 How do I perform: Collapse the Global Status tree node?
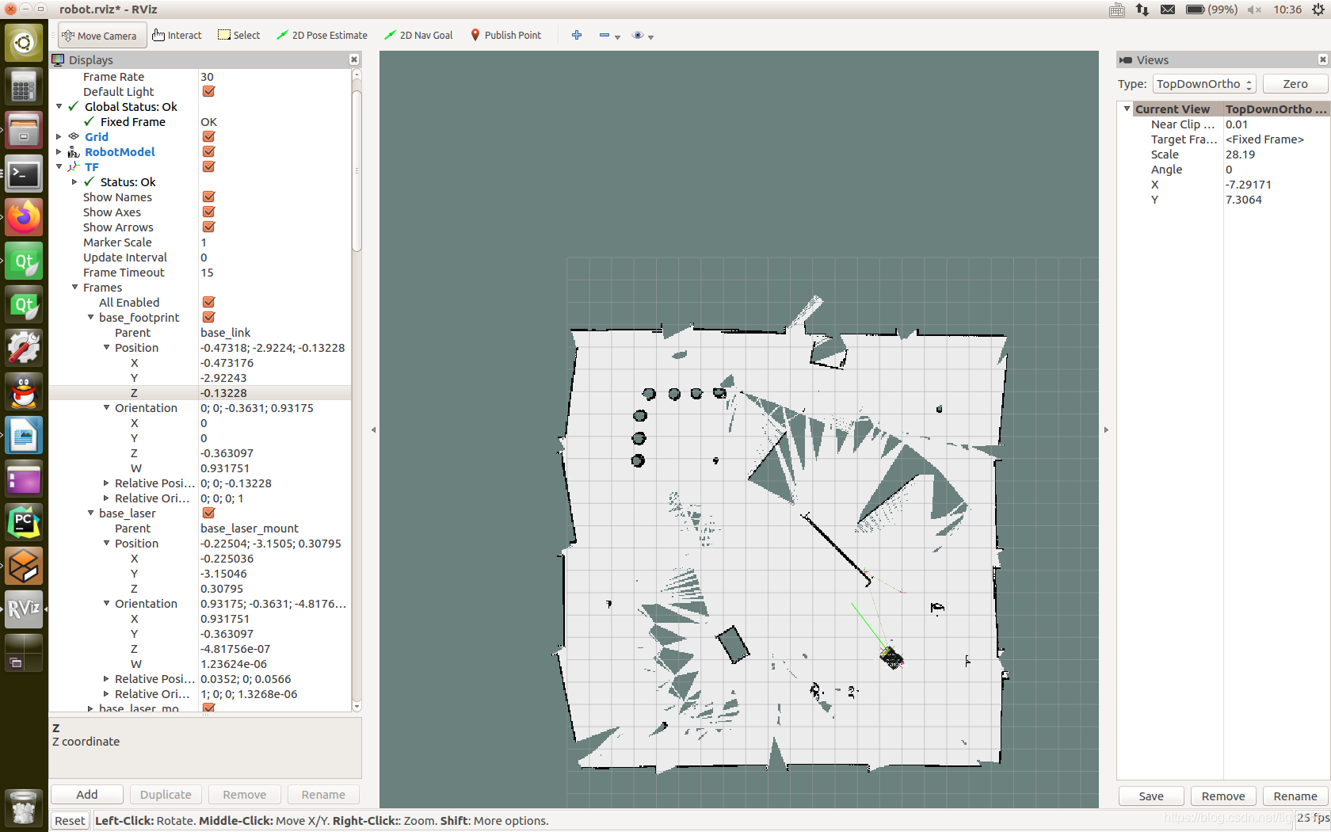59,107
